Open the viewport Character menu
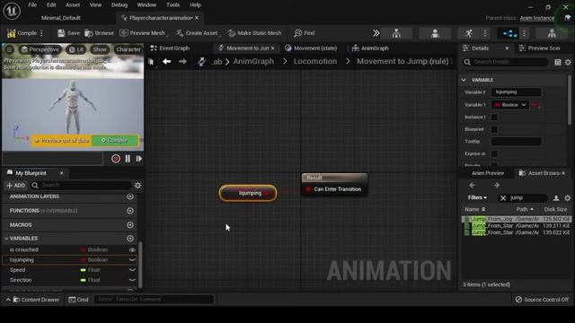The width and height of the screenshot is (575, 323). pyautogui.click(x=128, y=49)
